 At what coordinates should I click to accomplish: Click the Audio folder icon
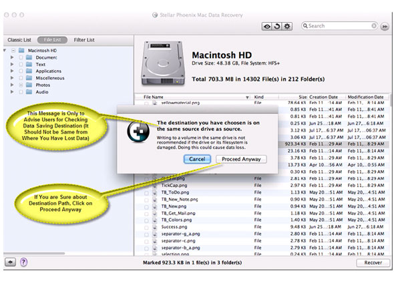coord(29,92)
